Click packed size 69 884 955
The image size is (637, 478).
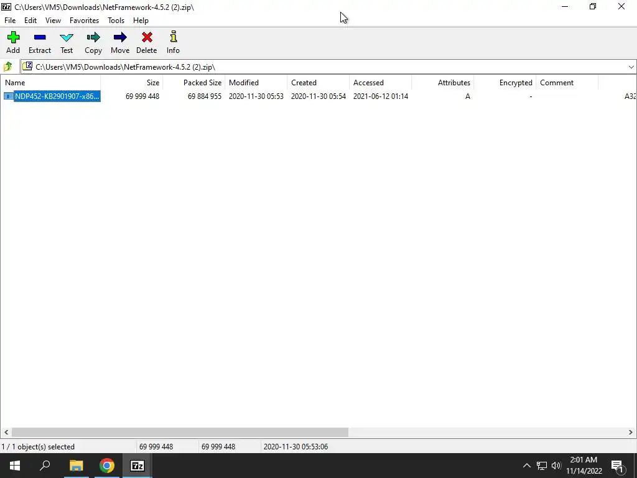(x=205, y=96)
